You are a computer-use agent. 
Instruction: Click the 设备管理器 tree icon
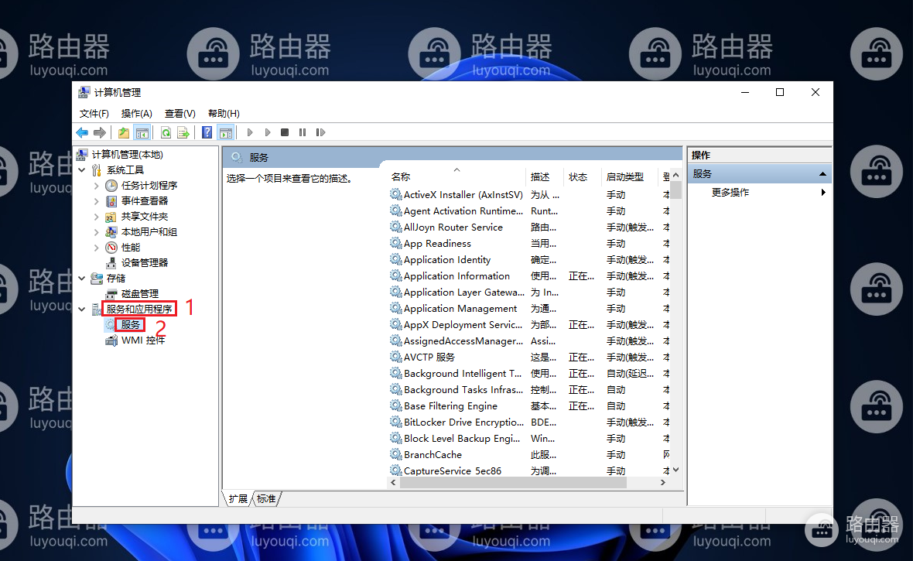pyautogui.click(x=111, y=263)
